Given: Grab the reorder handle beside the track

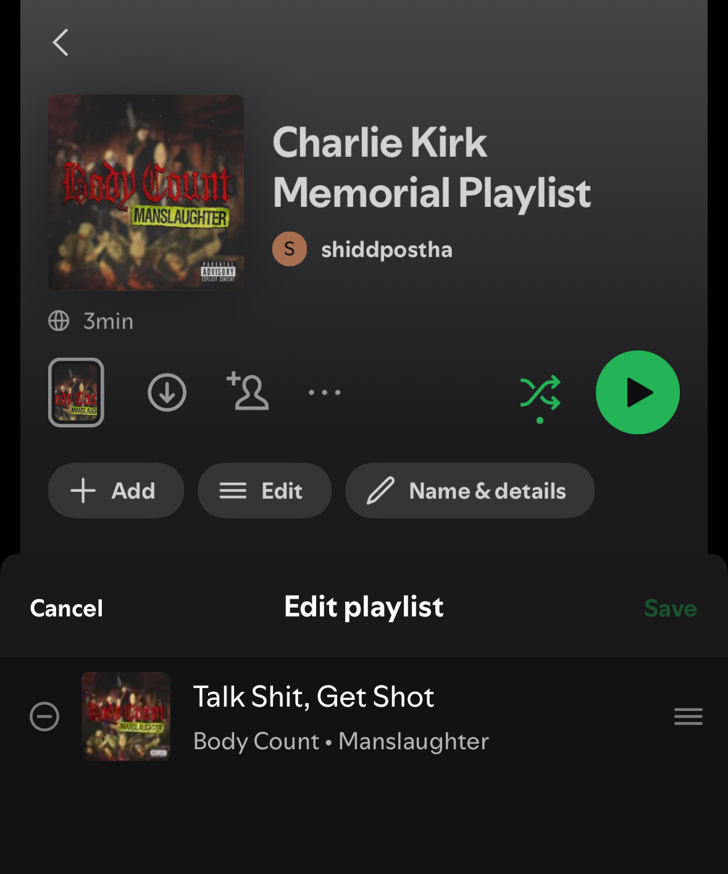Looking at the screenshot, I should [x=688, y=716].
